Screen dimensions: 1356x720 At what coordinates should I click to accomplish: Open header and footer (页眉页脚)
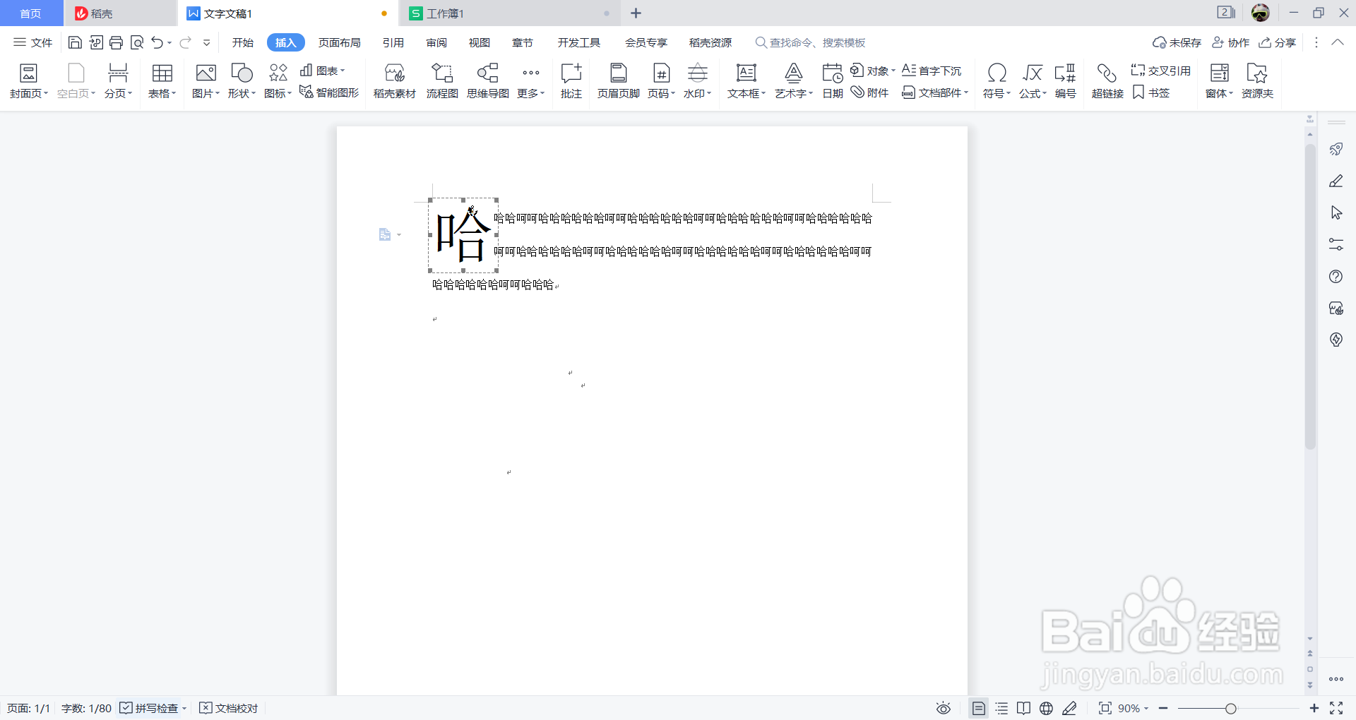(618, 81)
